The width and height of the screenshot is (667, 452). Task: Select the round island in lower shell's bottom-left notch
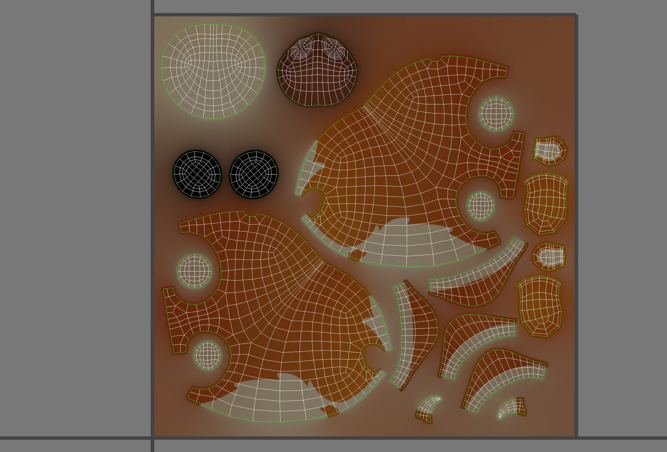tap(207, 355)
